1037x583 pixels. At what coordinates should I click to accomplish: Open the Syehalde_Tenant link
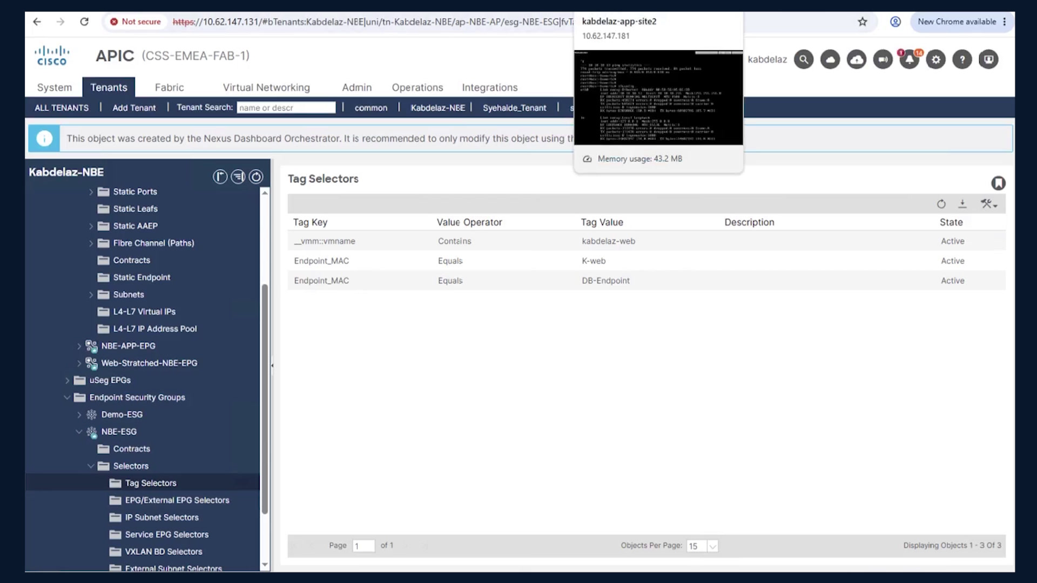click(514, 108)
